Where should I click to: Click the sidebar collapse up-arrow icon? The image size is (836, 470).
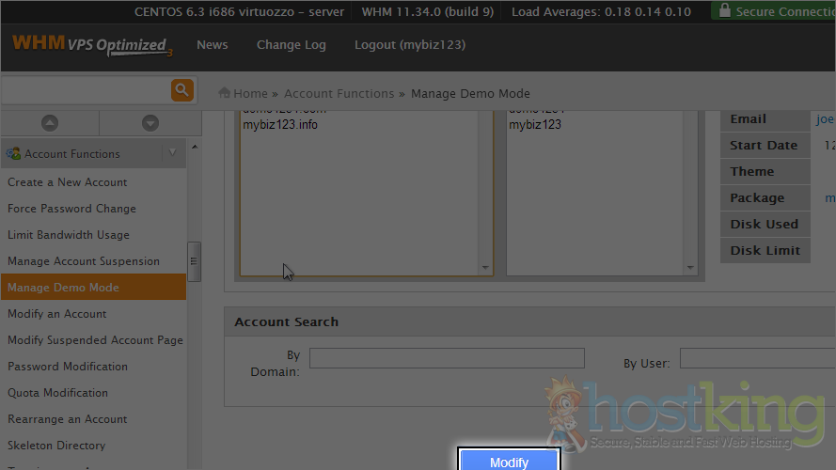(50, 123)
